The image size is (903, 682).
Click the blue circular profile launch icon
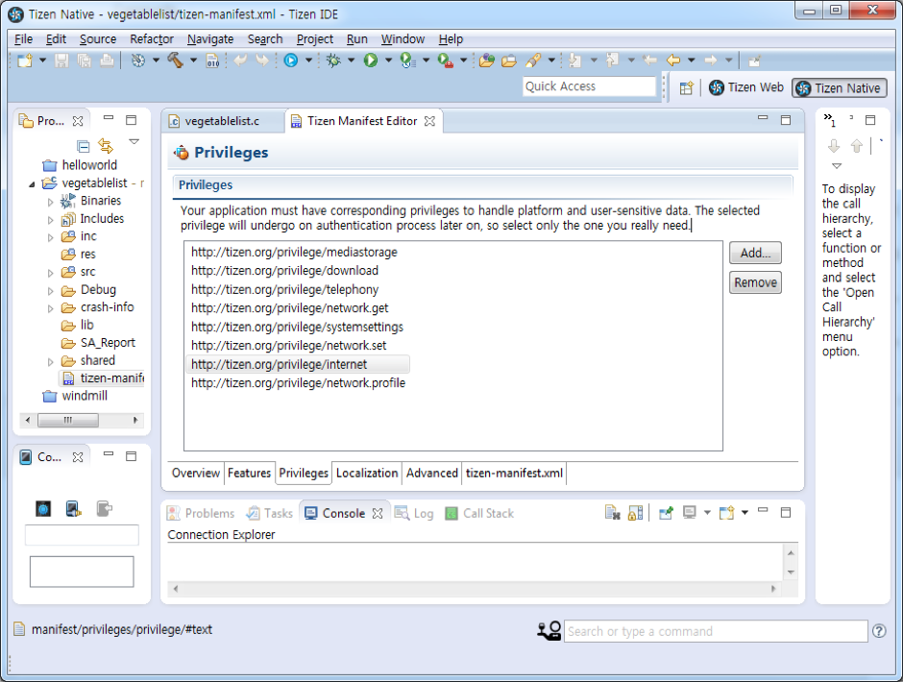pyautogui.click(x=291, y=60)
